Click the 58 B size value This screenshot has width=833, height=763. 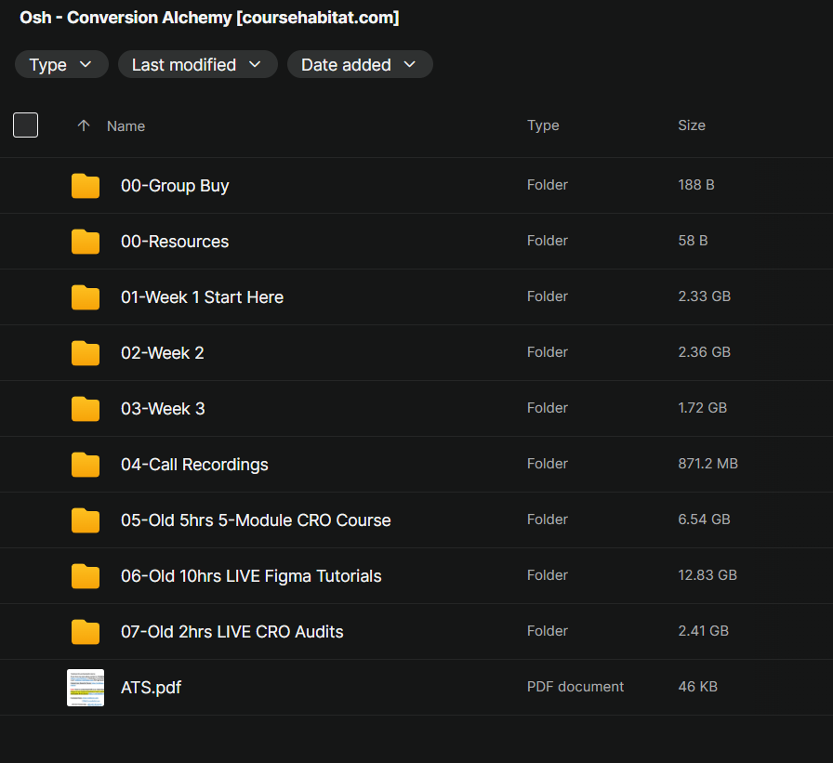click(x=693, y=241)
